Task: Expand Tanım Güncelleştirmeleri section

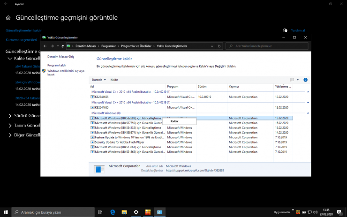Action: pyautogui.click(x=10, y=126)
